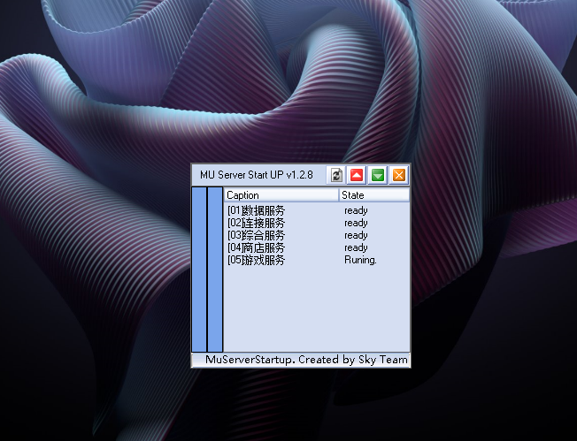Image resolution: width=577 pixels, height=441 pixels.
Task: Click the 'ready' state beside [03]综合服务
Action: [356, 235]
